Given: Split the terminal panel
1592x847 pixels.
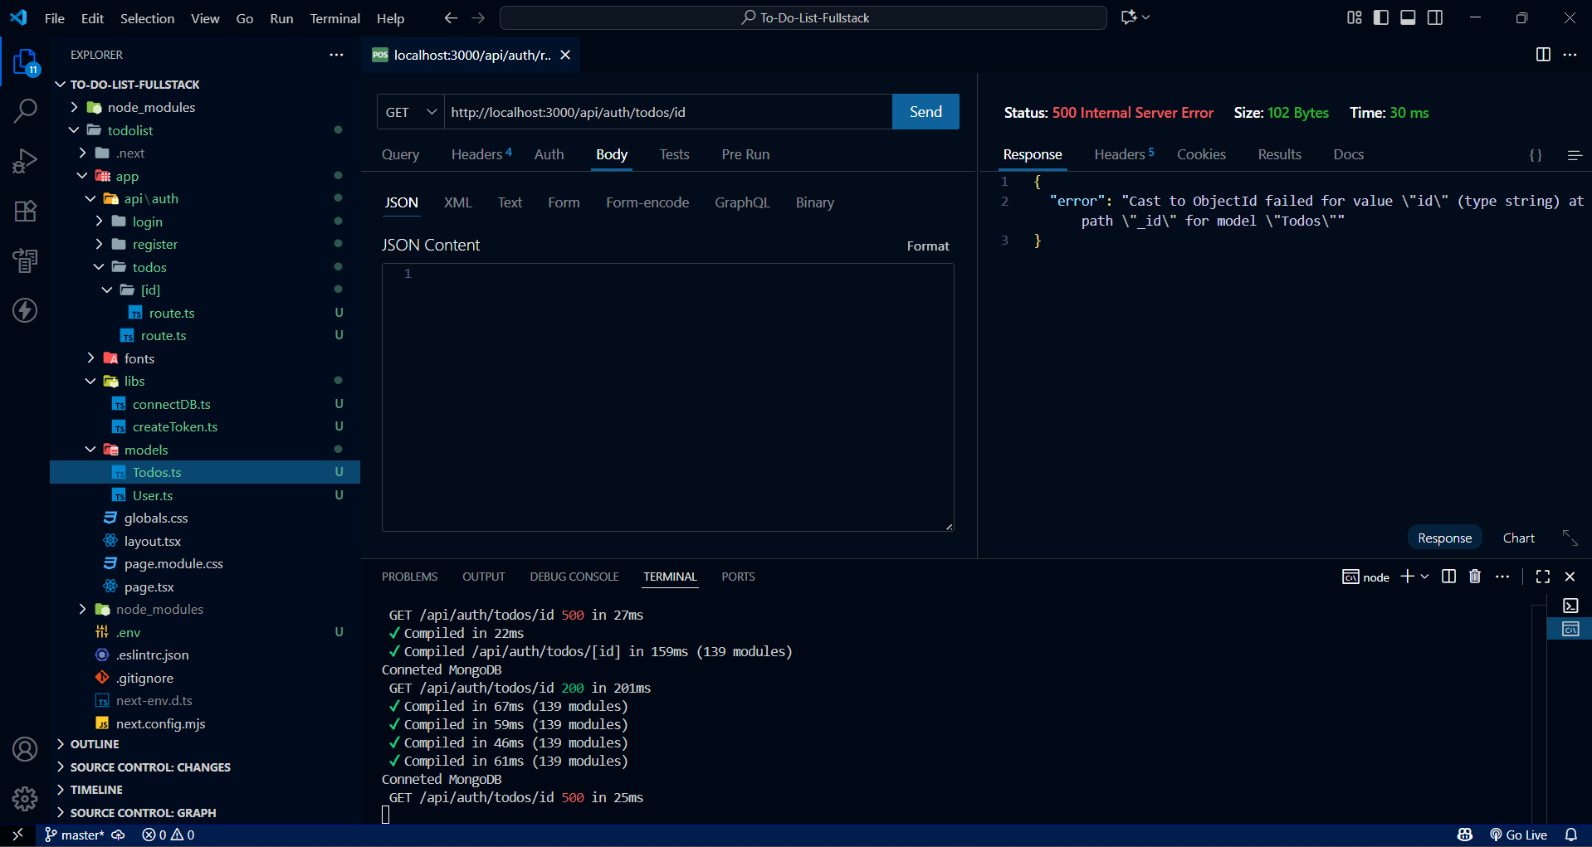Looking at the screenshot, I should tap(1448, 577).
